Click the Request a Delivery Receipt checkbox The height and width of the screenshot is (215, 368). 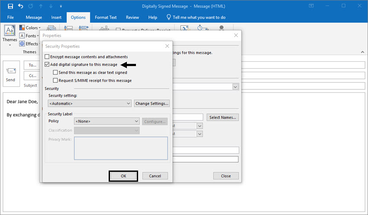pos(118,29)
